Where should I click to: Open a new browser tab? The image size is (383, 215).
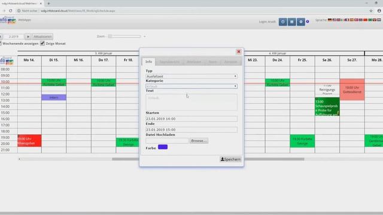[x=48, y=4]
